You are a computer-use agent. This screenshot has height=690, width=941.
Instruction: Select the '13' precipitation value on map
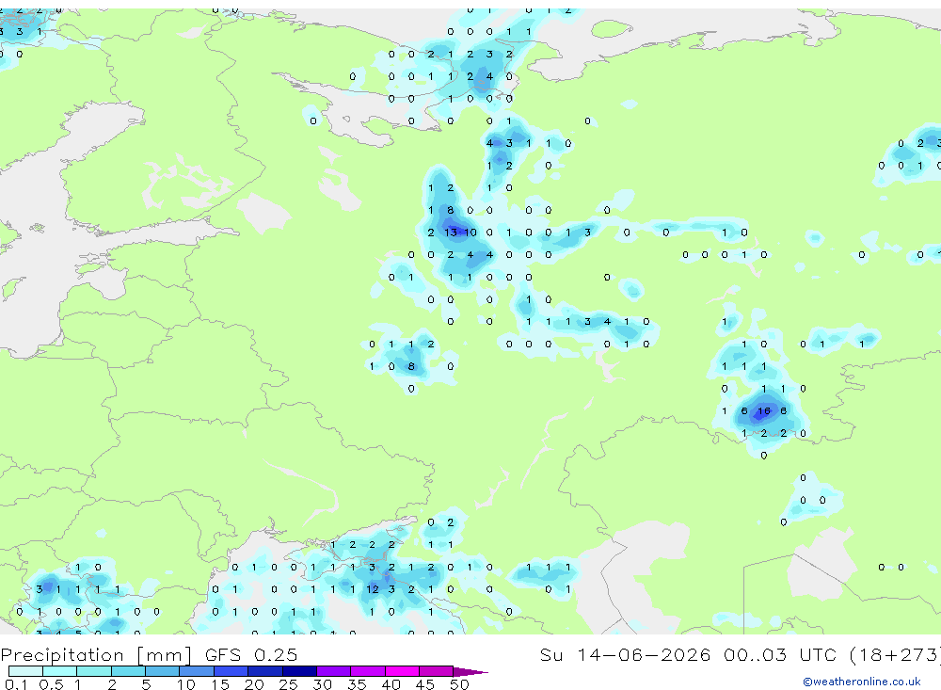(451, 233)
